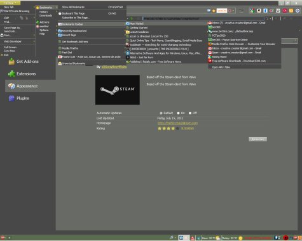302x241 pixels.
Task: Expand the New Tab submenu arrow
Action: click(34, 7)
